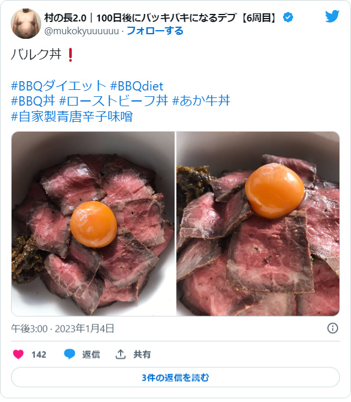The width and height of the screenshot is (351, 402).
Task: View the left roast beef bowl photo
Action: (x=93, y=223)
